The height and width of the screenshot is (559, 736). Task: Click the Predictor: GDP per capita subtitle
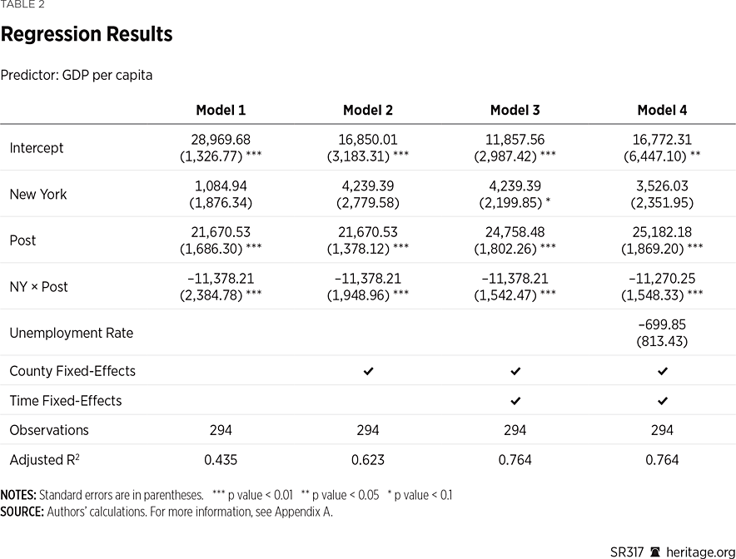point(77,76)
